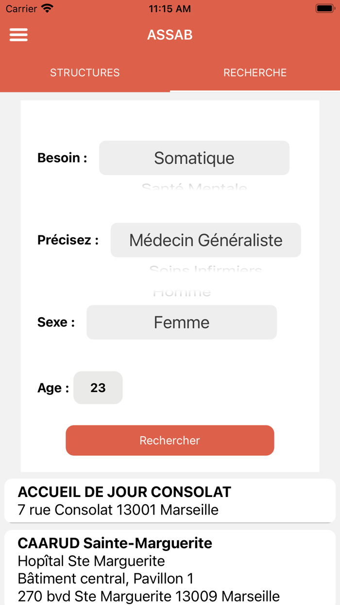Tap Médecin Généraliste in the Précisez picker
The width and height of the screenshot is (340, 605).
205,240
